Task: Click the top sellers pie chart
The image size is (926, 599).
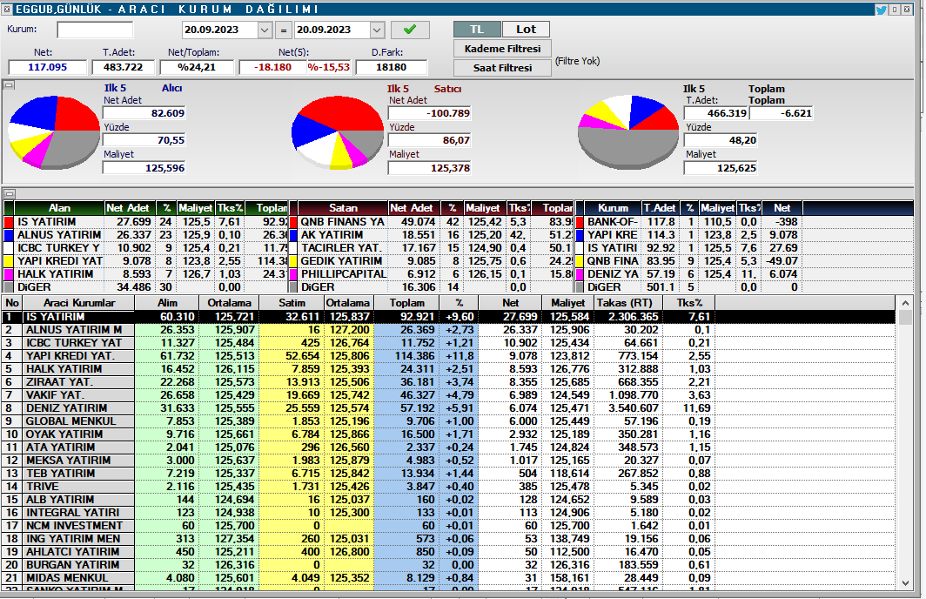Action: (338, 132)
